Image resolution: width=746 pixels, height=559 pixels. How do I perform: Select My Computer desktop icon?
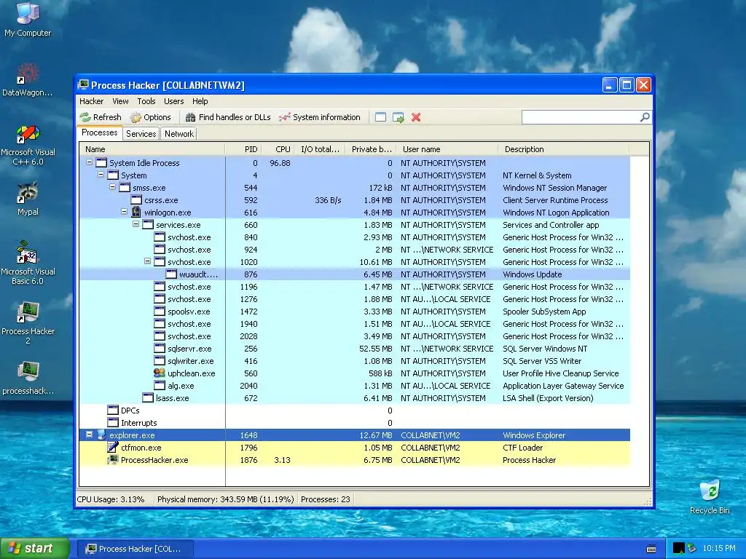click(28, 20)
